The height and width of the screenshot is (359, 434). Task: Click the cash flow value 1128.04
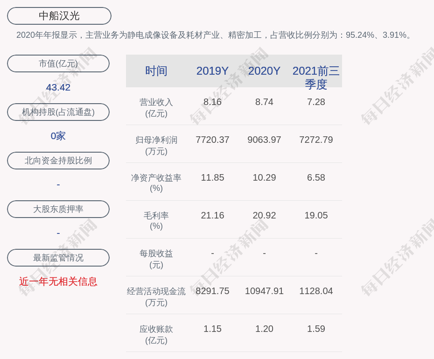316,291
